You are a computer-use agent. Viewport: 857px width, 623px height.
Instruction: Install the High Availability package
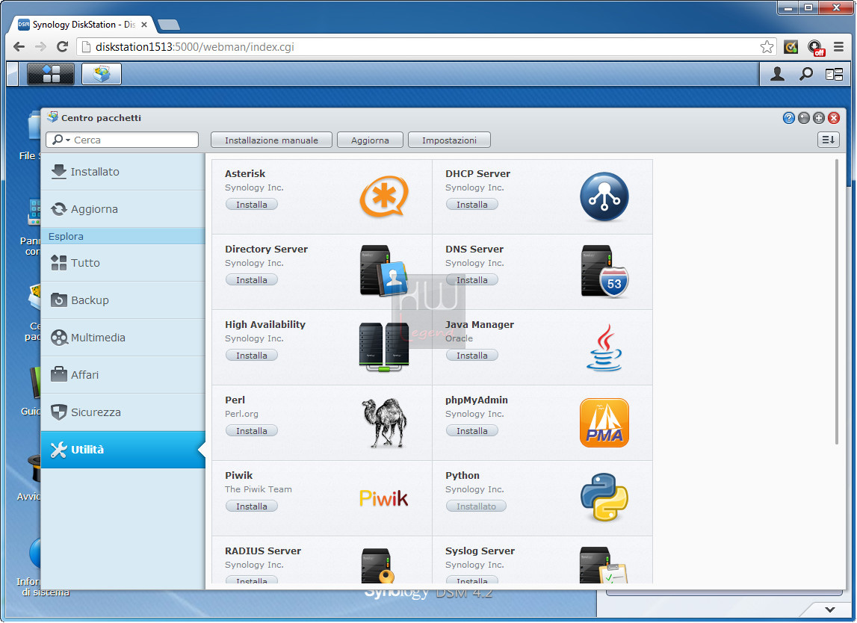coord(251,356)
